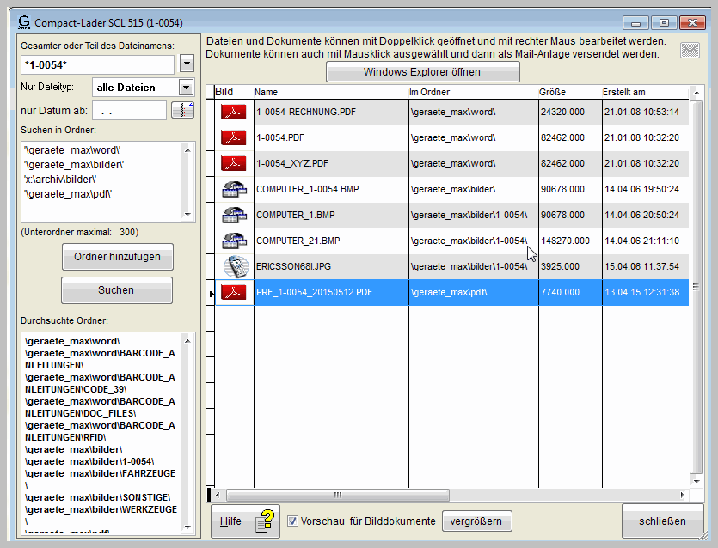Screen dimensions: 718x548
Task: Click bitmap icon of COMPUTER_21.BMP row
Action: coord(232,241)
